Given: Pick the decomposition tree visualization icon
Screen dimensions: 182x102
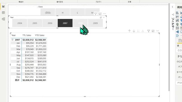Looking at the screenshot, I should tap(177, 32).
